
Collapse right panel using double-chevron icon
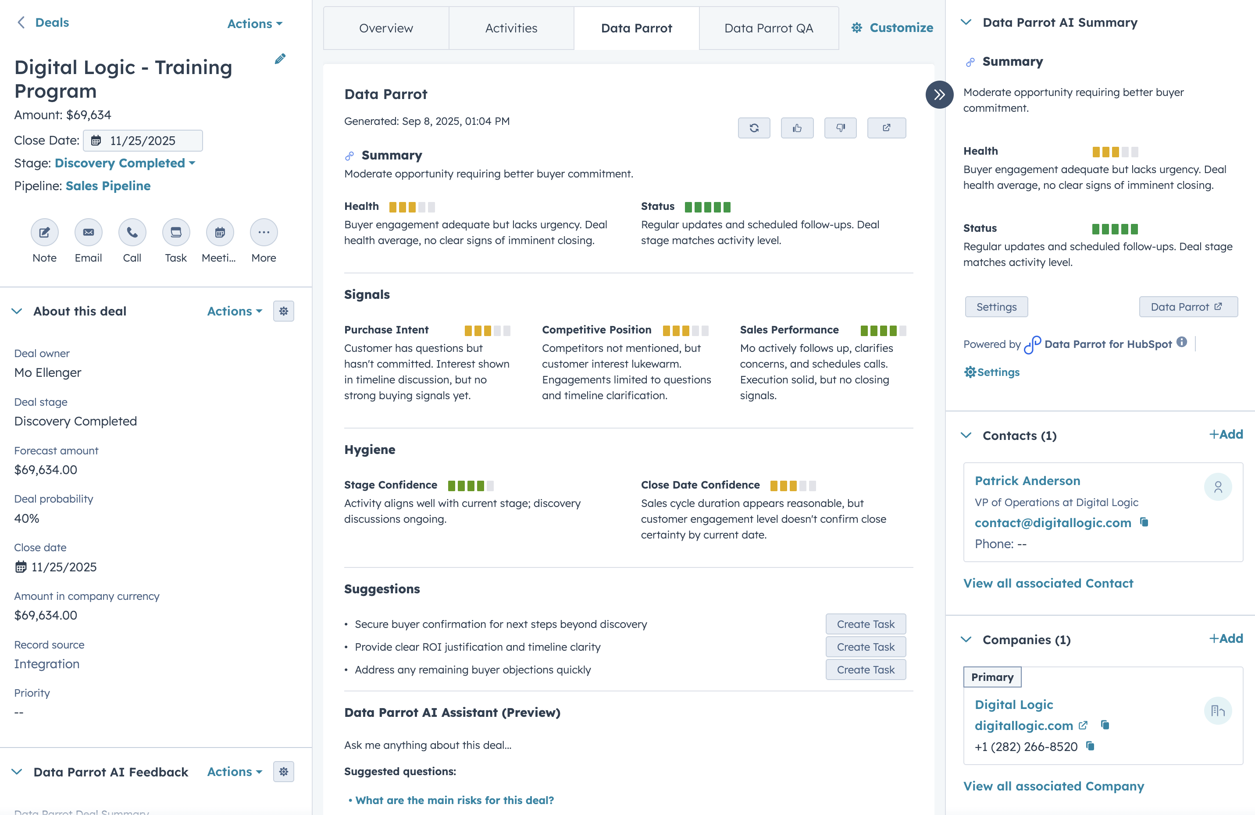[x=939, y=95]
